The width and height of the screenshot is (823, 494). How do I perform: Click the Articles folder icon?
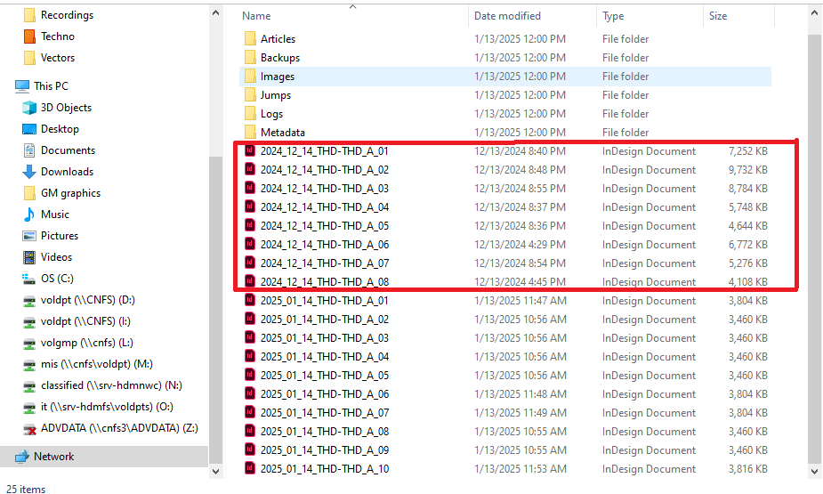250,39
